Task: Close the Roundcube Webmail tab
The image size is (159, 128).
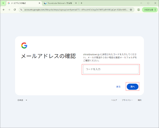Action: click(76, 3)
